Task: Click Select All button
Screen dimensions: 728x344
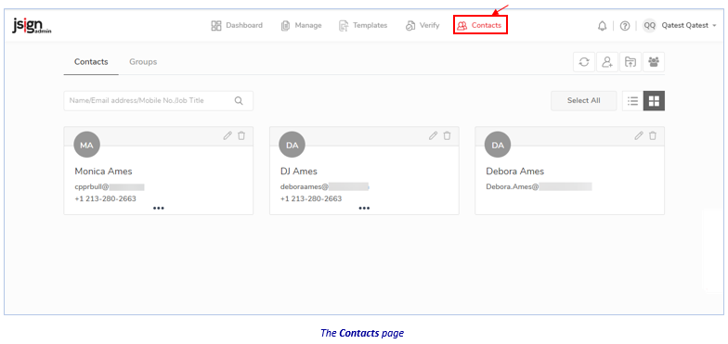Action: tap(583, 100)
